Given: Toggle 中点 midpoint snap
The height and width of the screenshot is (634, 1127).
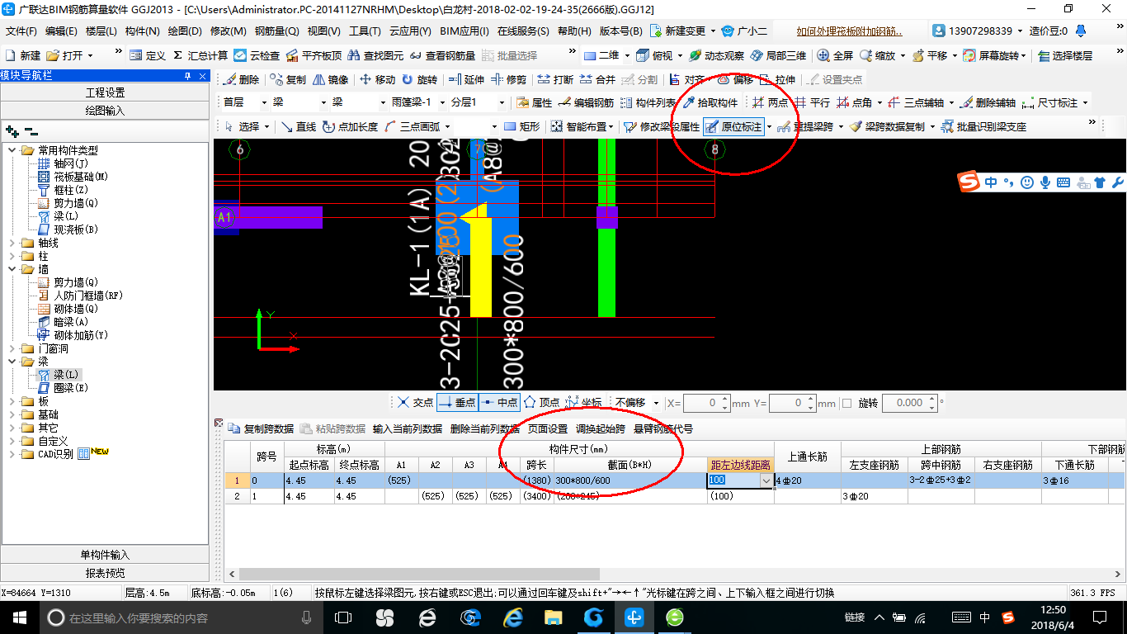Looking at the screenshot, I should coord(499,403).
